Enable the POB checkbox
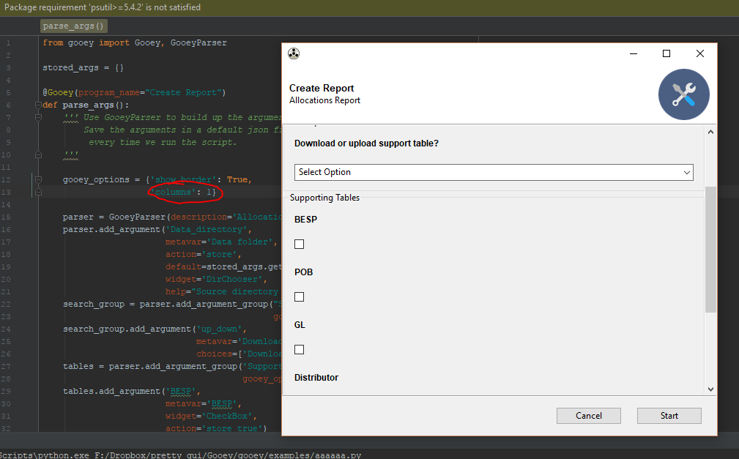 pos(299,296)
